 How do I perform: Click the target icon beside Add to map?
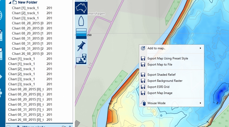[143, 48]
